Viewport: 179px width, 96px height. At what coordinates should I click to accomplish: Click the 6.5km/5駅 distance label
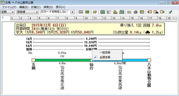pos(120,63)
